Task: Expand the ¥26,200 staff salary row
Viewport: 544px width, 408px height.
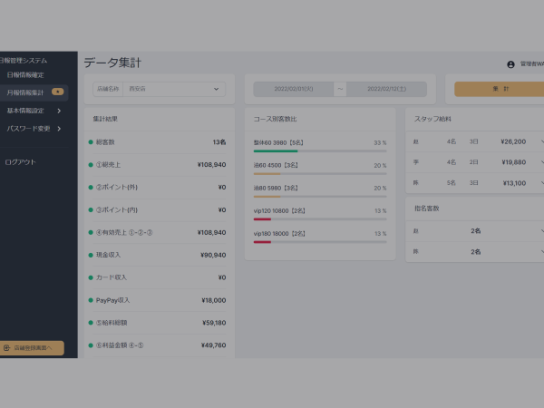Action: (x=541, y=141)
